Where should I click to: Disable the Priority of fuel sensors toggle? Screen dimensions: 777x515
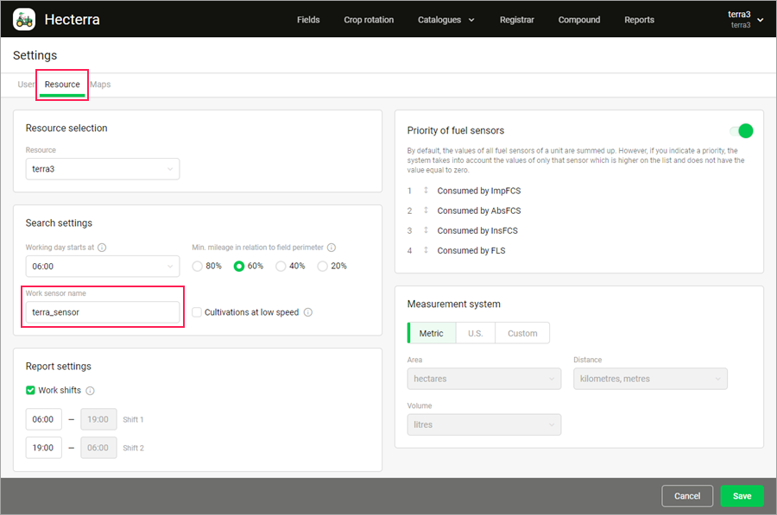point(742,131)
